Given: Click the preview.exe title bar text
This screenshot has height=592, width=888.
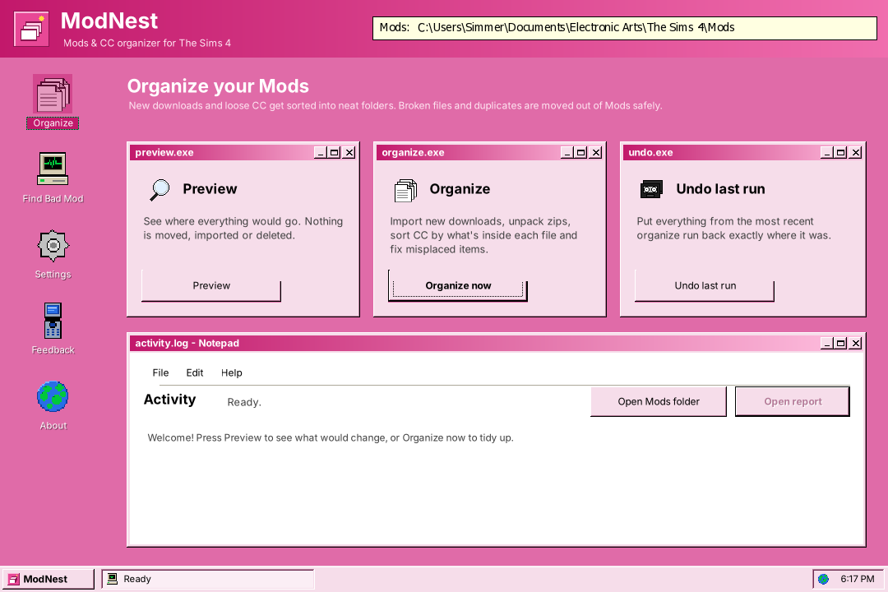Looking at the screenshot, I should (164, 152).
